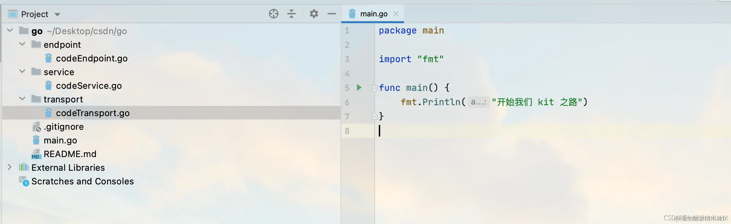Image resolution: width=731 pixels, height=224 pixels.
Task: Hide the Project panel with minus icon
Action: 332,14
